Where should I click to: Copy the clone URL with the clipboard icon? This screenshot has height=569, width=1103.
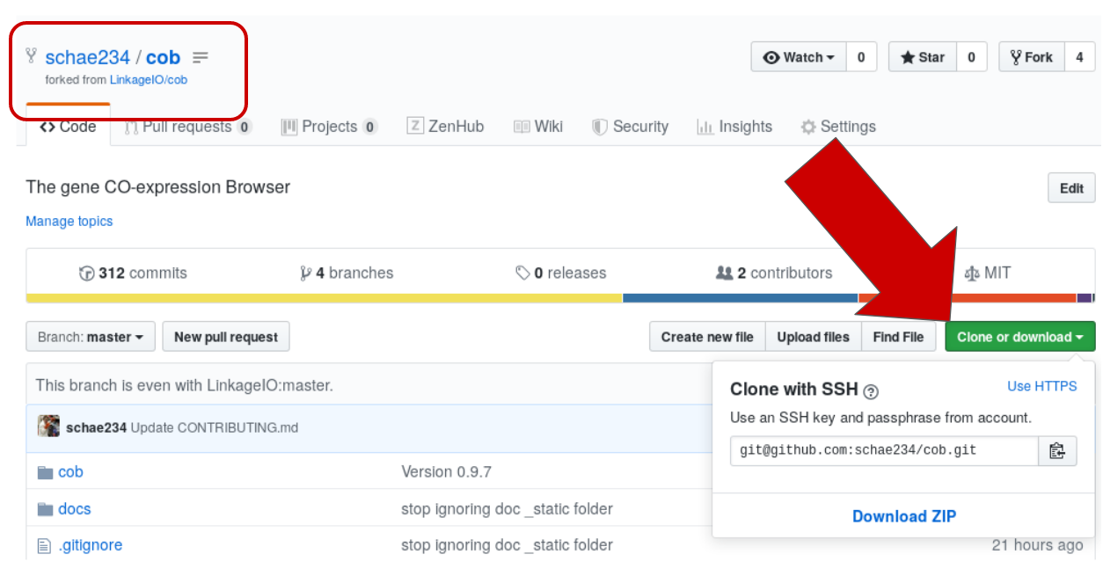(1057, 450)
